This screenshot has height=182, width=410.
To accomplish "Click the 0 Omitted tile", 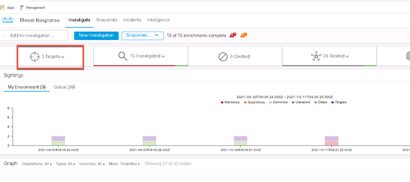I will 235,56.
